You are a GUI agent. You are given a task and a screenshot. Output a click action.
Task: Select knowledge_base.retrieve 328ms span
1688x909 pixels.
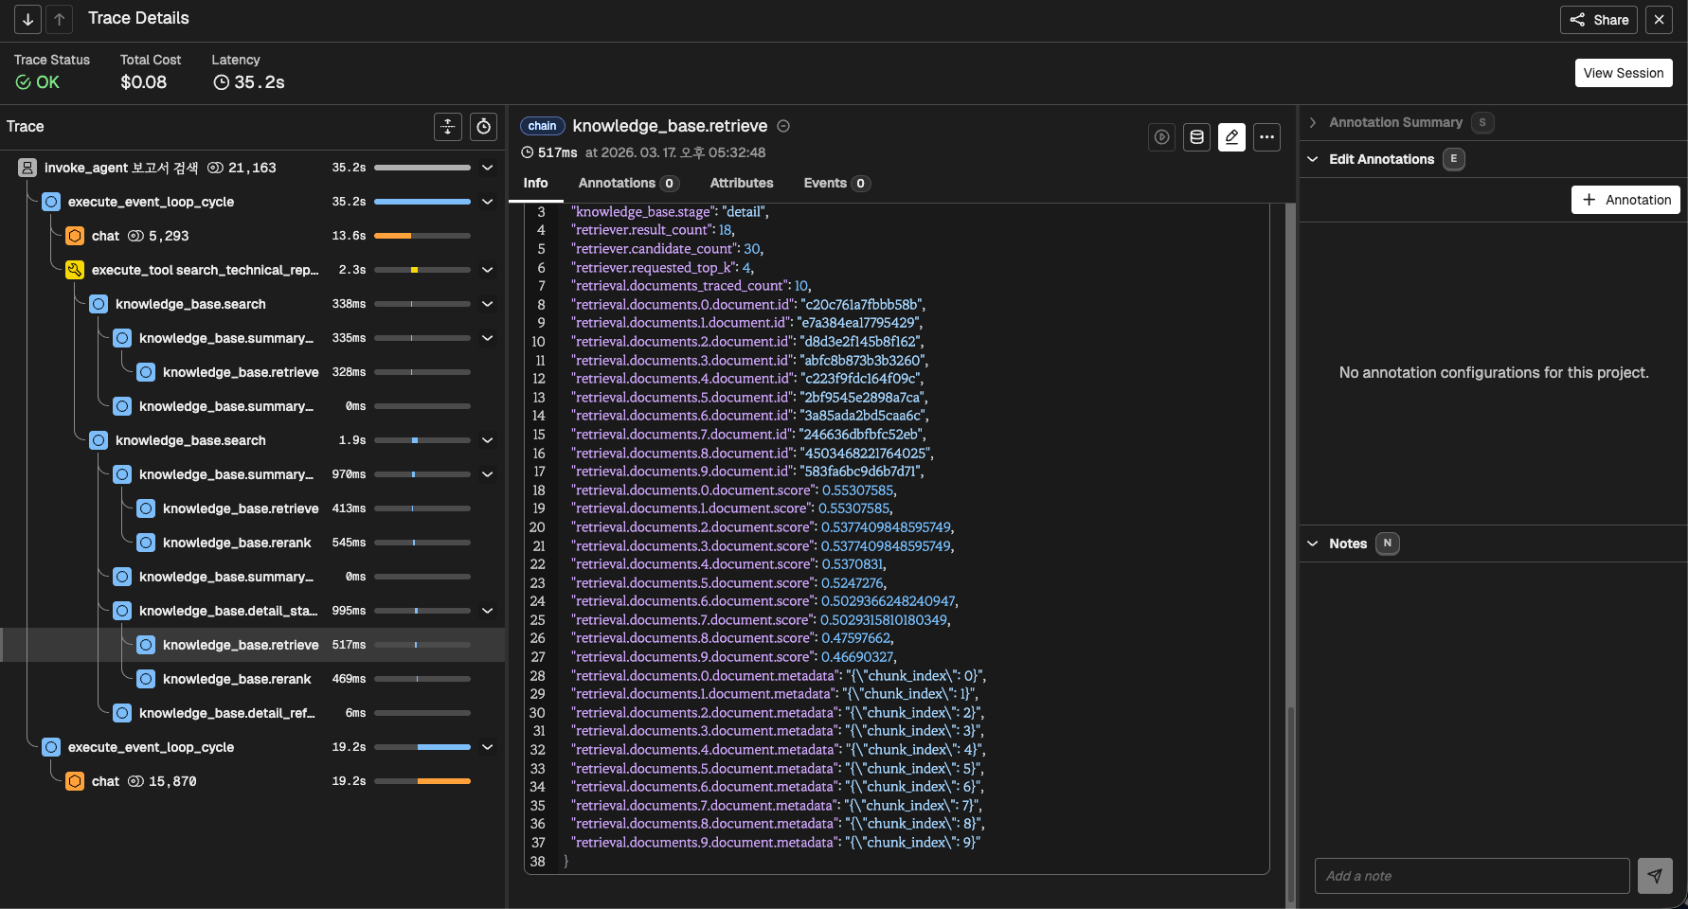point(252,372)
